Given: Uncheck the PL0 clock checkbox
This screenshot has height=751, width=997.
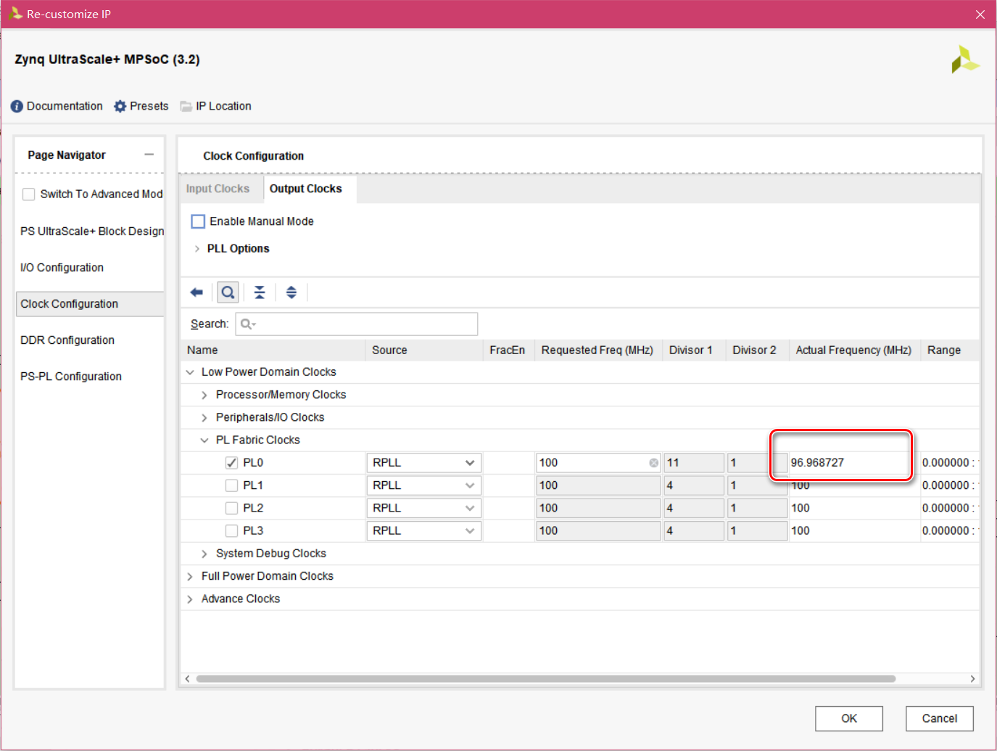Looking at the screenshot, I should [232, 463].
